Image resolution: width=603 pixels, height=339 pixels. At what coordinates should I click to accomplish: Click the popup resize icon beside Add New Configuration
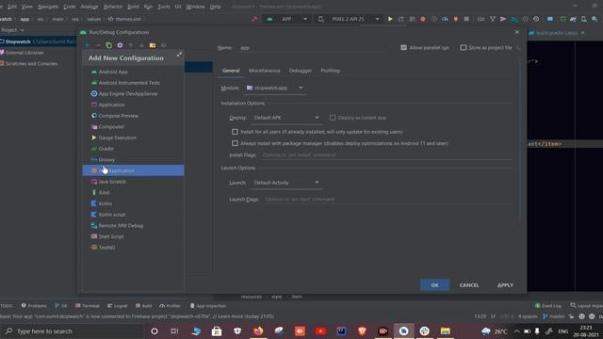179,55
